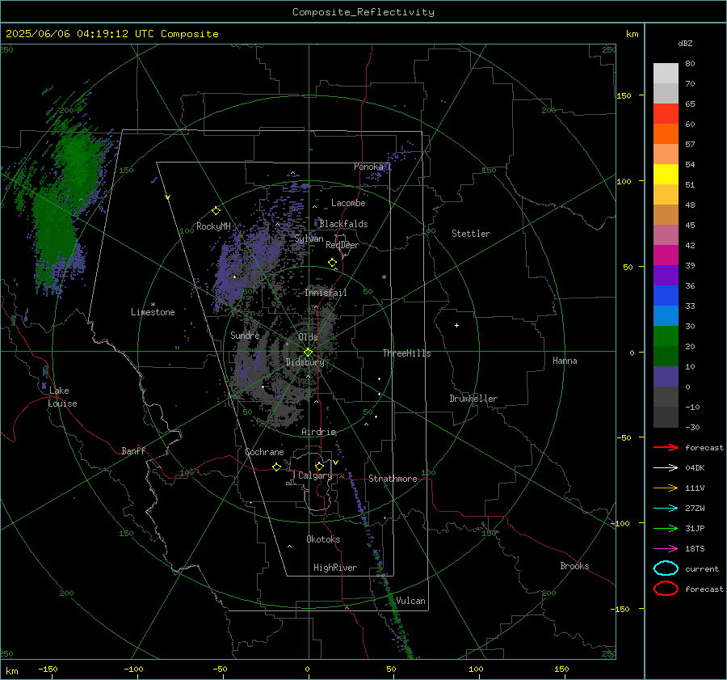Click the 04DK legend label
Image resolution: width=727 pixels, height=680 pixels.
(695, 468)
